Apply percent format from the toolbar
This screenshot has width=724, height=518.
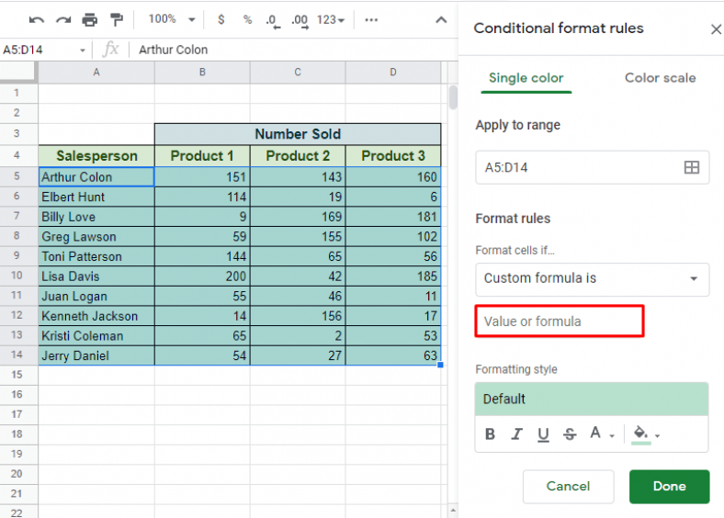click(247, 19)
